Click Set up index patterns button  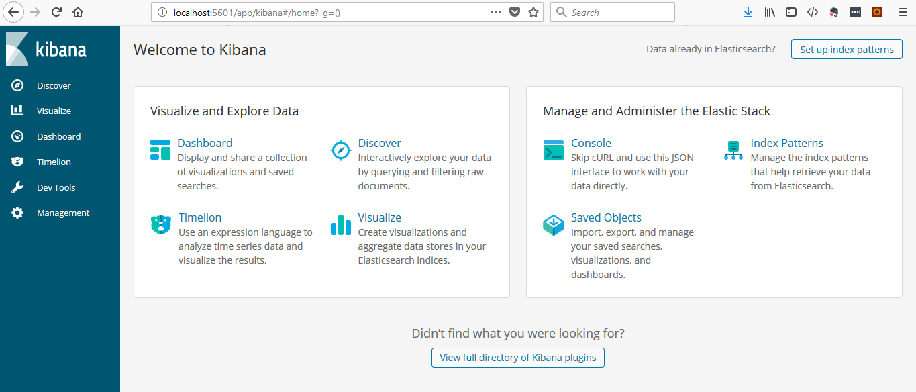tap(847, 49)
